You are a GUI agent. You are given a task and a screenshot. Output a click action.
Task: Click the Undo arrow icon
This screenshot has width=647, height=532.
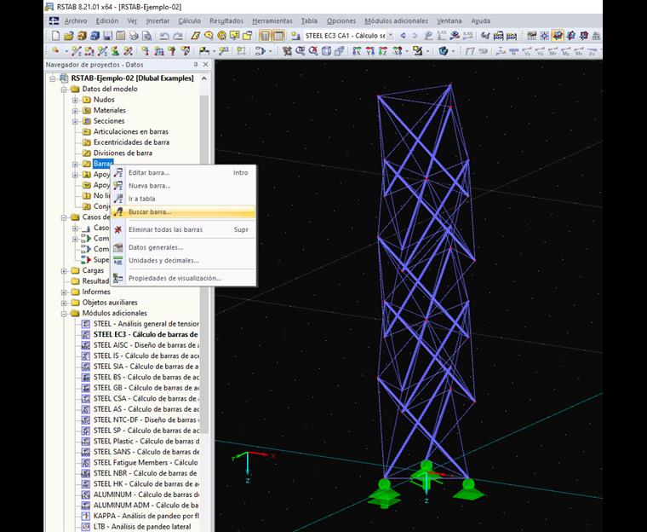164,37
